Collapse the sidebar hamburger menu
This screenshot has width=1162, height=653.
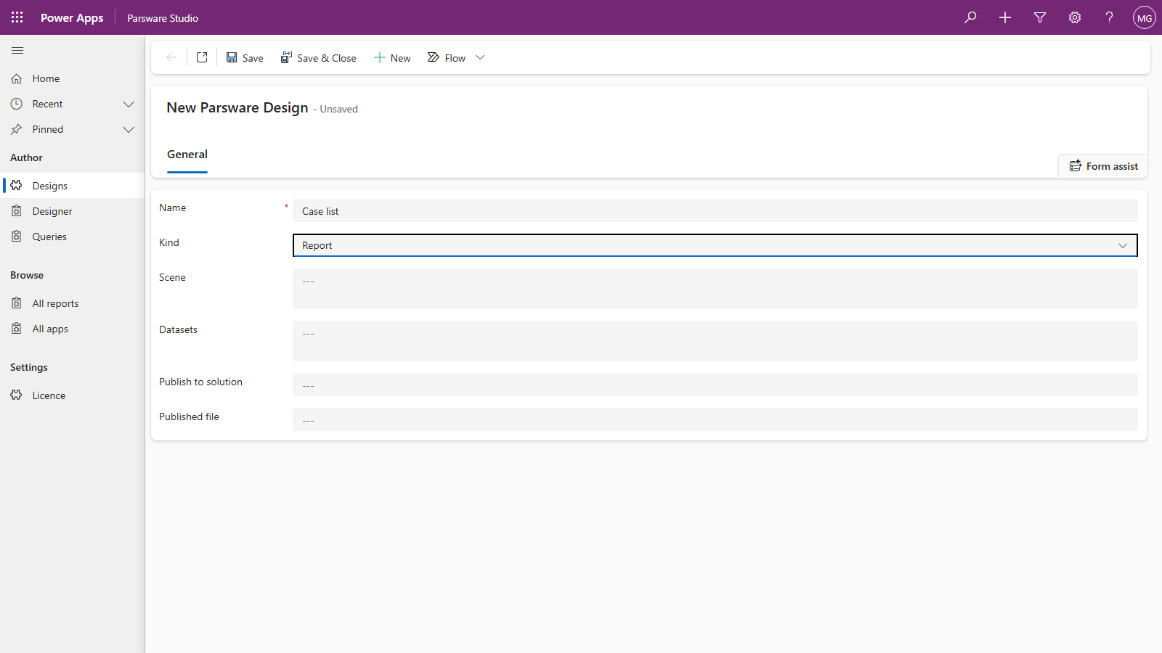click(x=17, y=51)
